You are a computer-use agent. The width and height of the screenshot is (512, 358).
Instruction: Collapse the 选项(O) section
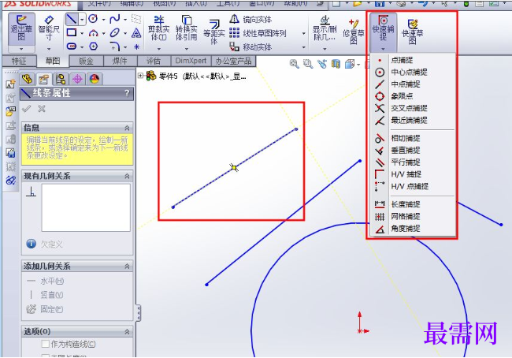[127, 332]
